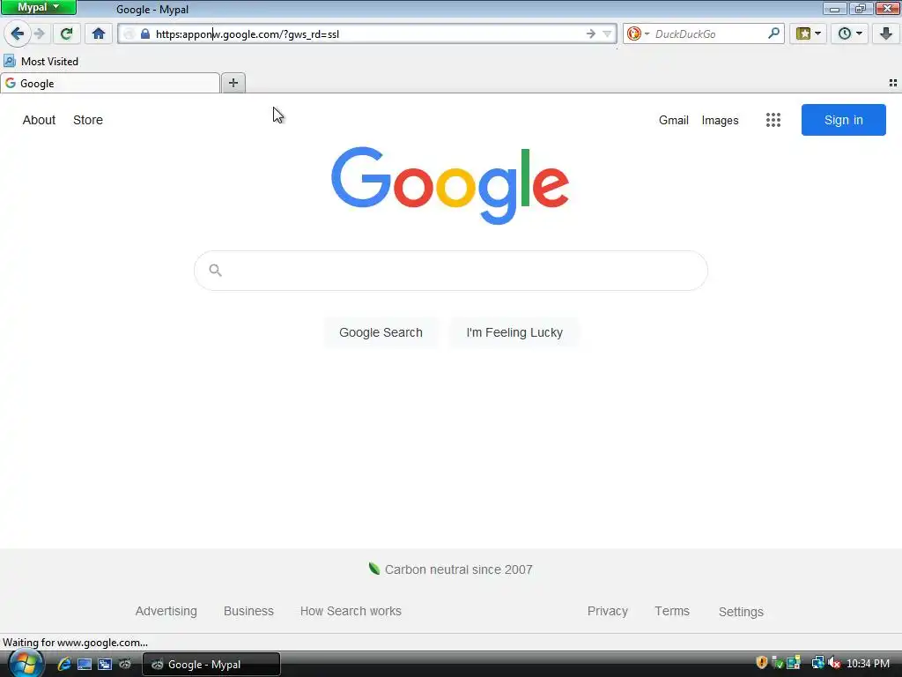The height and width of the screenshot is (677, 902).
Task: Click the muted volume tray icon
Action: (835, 663)
